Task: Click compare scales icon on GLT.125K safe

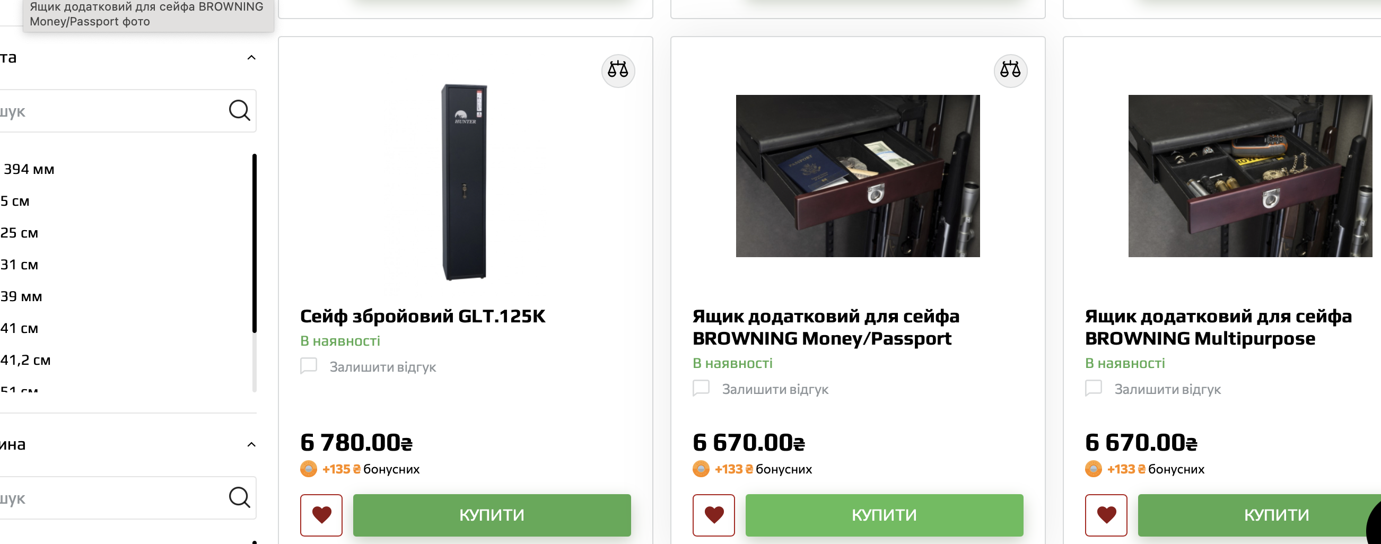Action: click(618, 70)
